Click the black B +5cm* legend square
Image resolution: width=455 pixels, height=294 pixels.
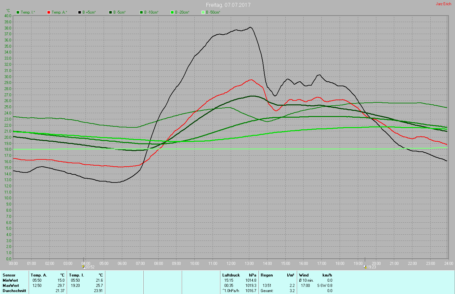pos(79,12)
